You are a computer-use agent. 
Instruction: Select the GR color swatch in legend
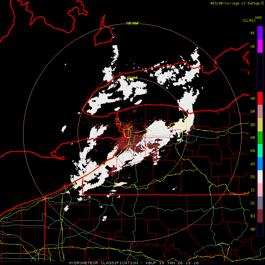pyautogui.click(x=260, y=111)
